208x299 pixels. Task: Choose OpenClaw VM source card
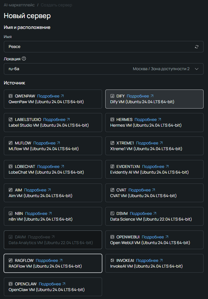tap(53, 287)
